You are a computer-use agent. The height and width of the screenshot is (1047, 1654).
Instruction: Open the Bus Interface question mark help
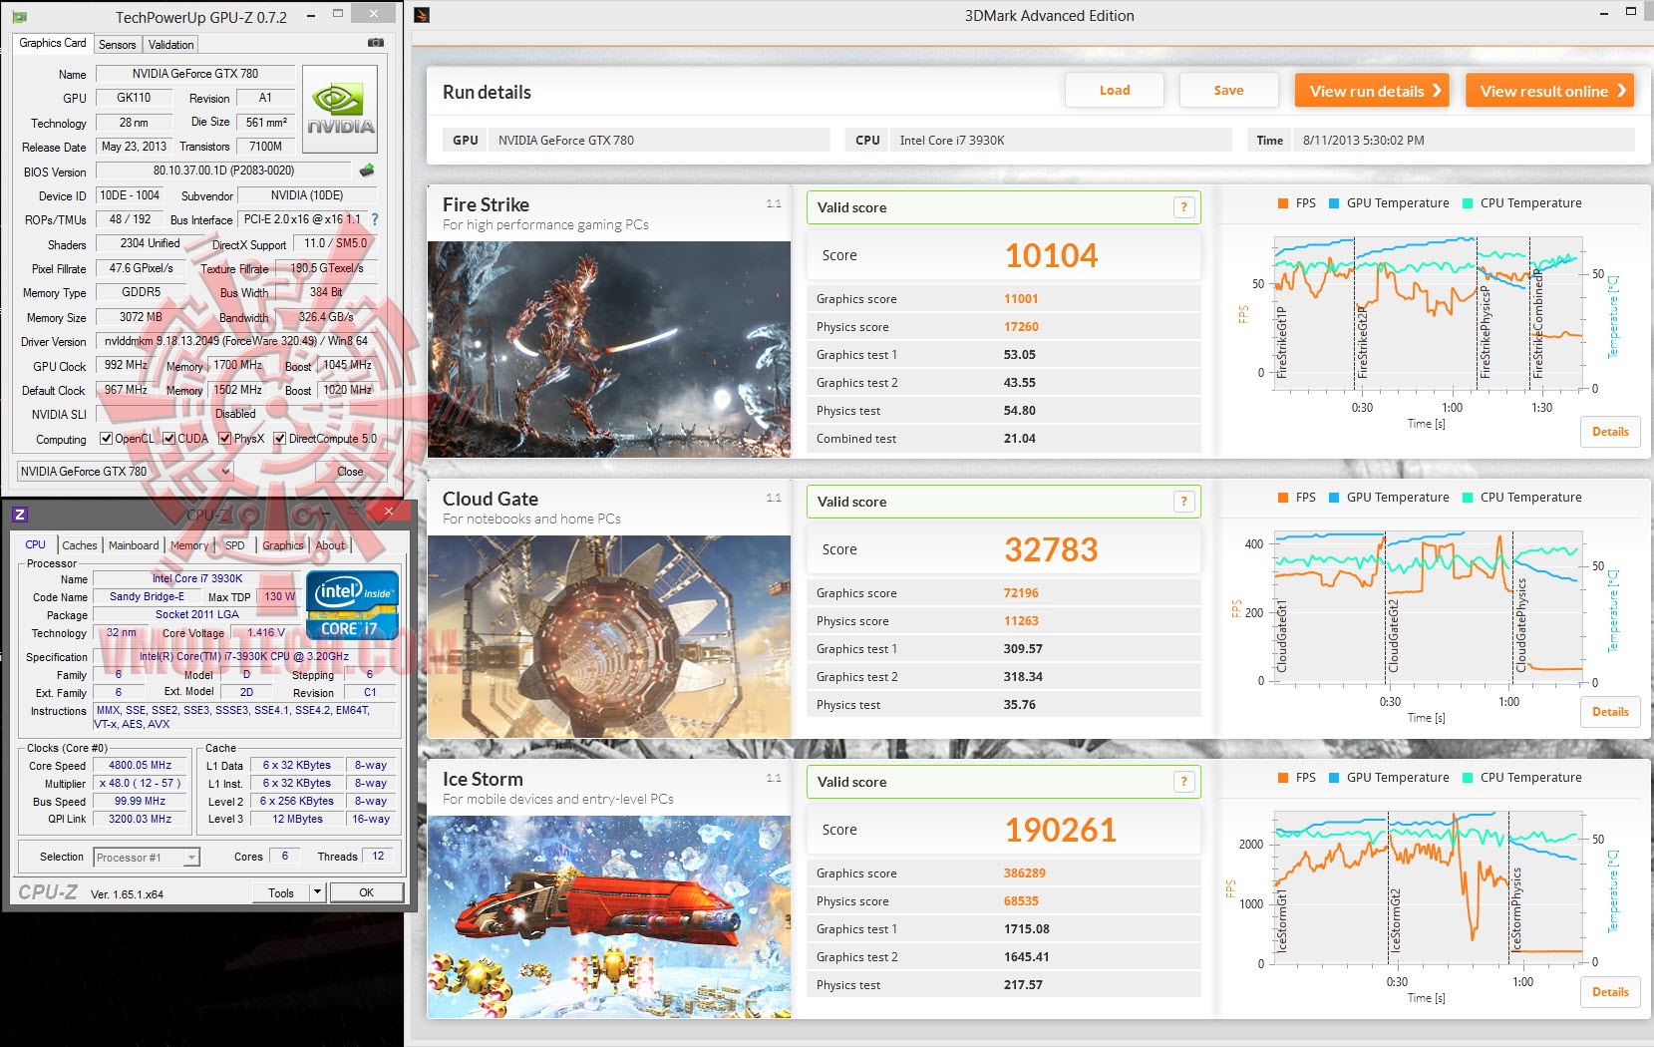(x=375, y=219)
